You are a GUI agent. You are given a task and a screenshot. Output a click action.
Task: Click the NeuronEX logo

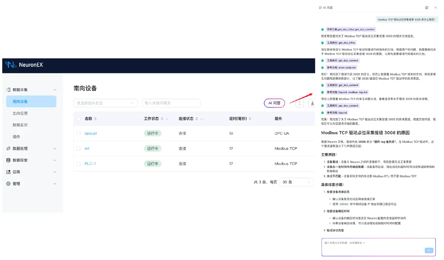24,65
